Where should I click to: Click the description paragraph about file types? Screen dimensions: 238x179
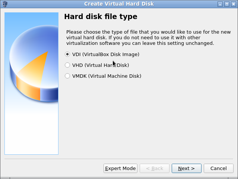(149, 37)
